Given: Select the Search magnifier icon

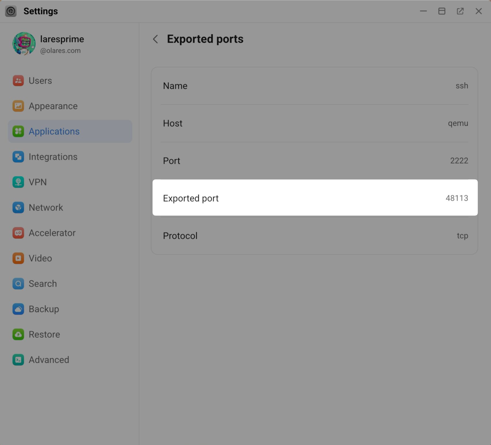Looking at the screenshot, I should coord(18,284).
